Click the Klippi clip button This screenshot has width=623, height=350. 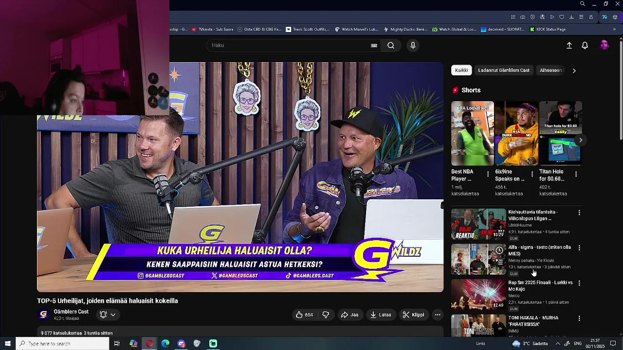(413, 315)
